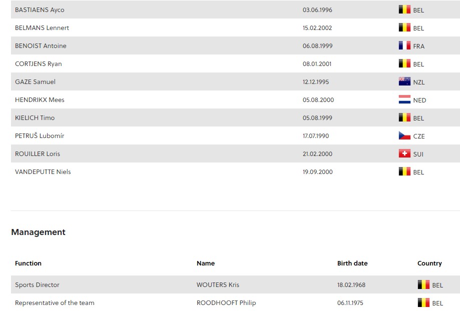Click the New Zealand flag for GAZE Samuel
The height and width of the screenshot is (311, 460).
click(404, 81)
